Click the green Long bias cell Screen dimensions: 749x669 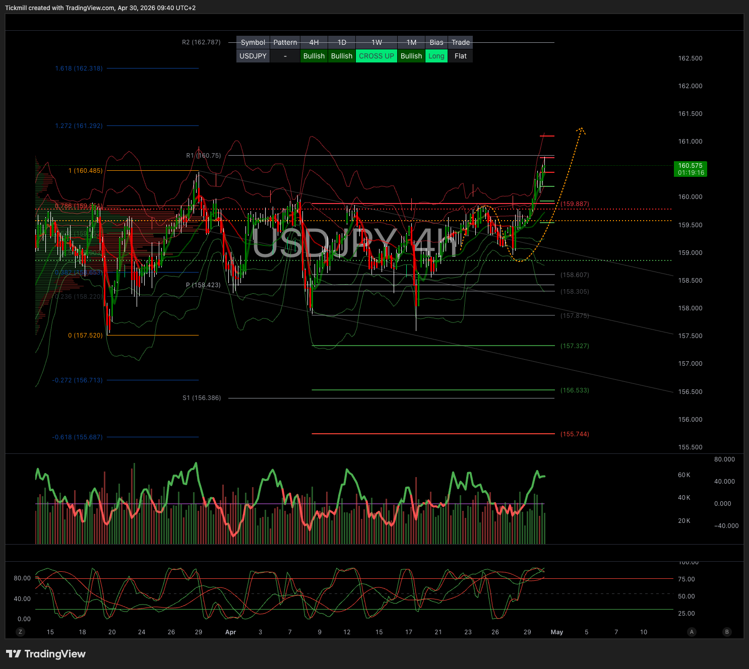[x=436, y=56]
